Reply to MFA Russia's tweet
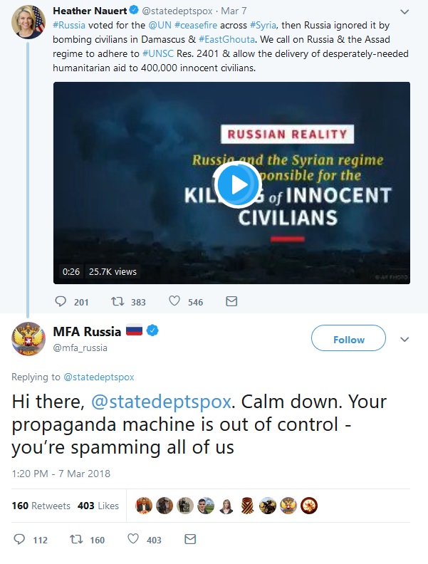The width and height of the screenshot is (428, 564). [20, 540]
